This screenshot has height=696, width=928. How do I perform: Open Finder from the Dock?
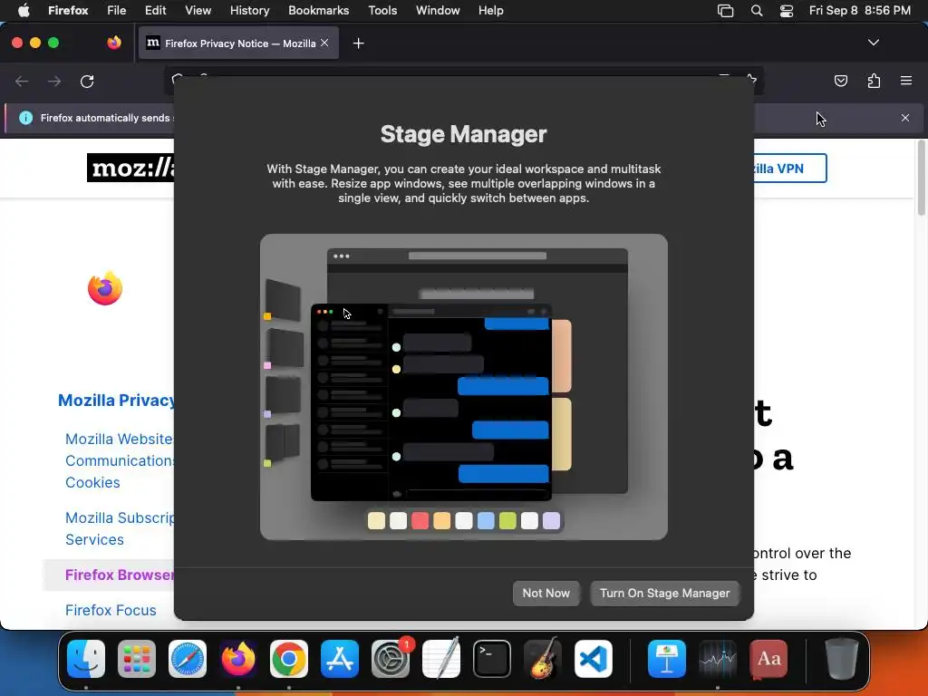[86, 659]
